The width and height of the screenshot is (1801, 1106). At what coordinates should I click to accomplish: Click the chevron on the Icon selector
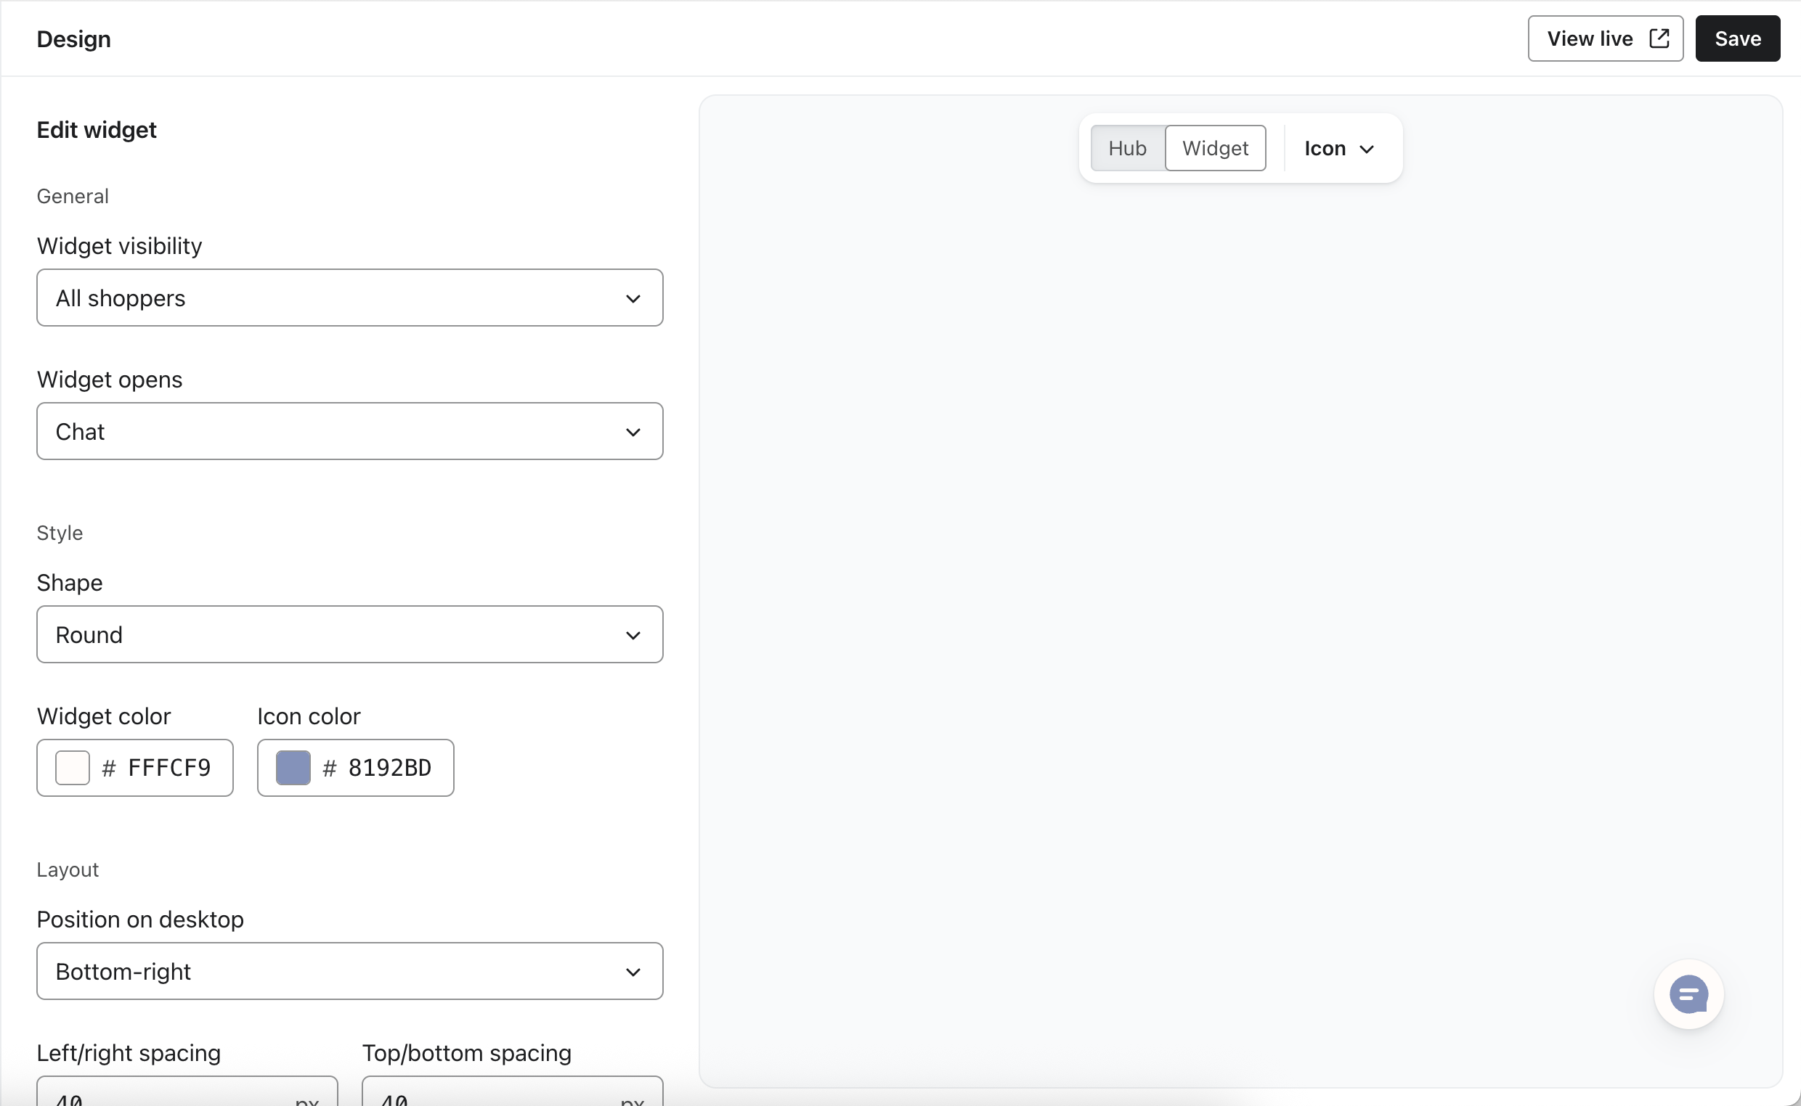click(x=1368, y=149)
